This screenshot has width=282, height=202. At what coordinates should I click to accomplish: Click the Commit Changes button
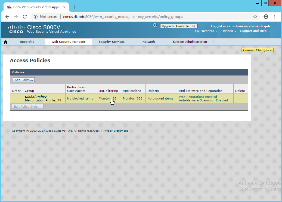[x=257, y=50]
